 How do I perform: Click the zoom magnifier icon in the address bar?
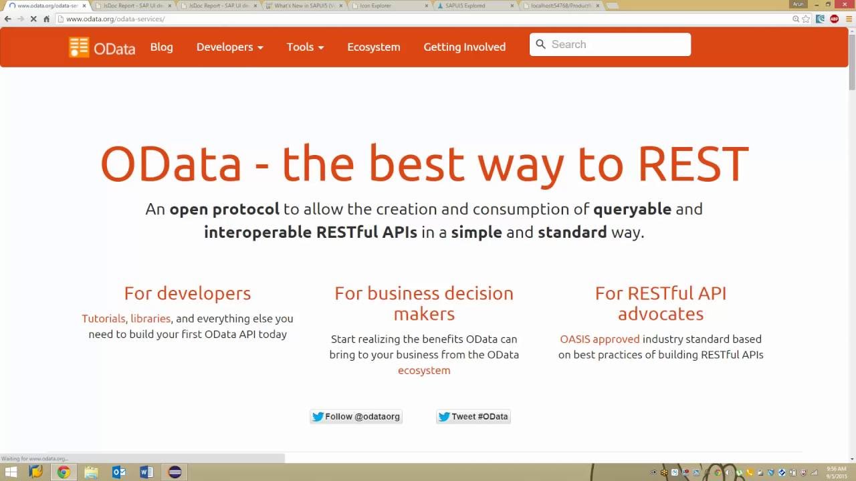tap(796, 19)
